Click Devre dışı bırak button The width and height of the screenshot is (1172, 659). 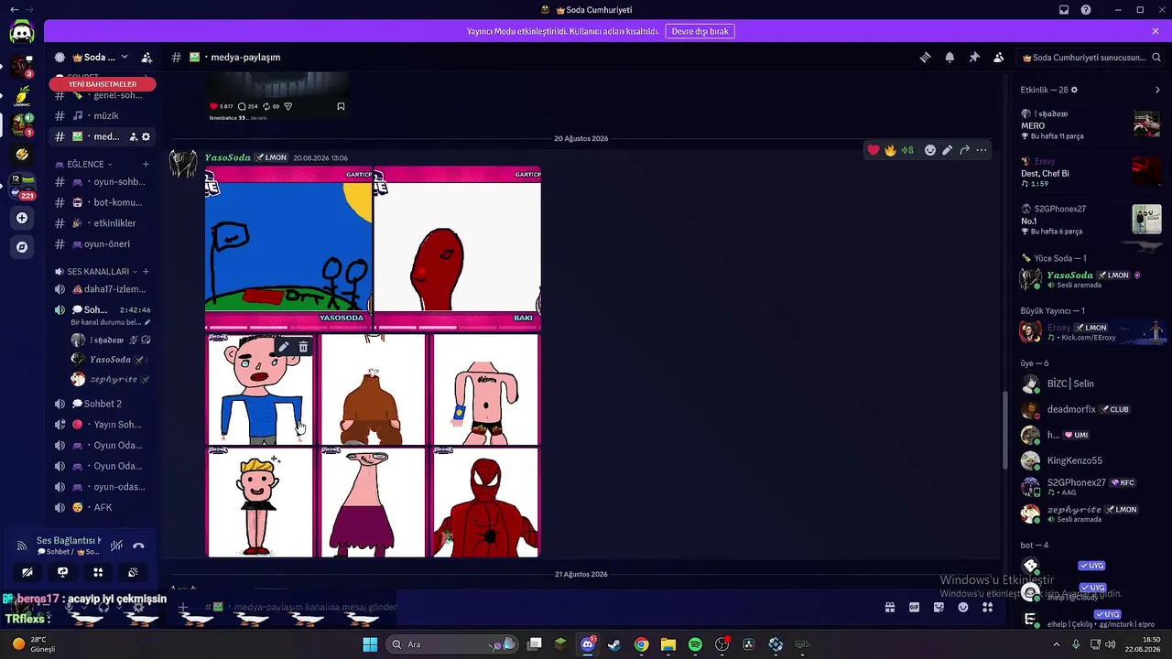click(x=700, y=31)
